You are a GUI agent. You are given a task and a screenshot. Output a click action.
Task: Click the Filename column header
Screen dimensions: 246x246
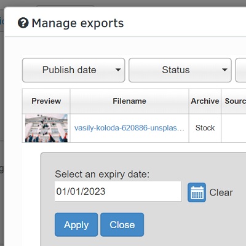pyautogui.click(x=129, y=101)
